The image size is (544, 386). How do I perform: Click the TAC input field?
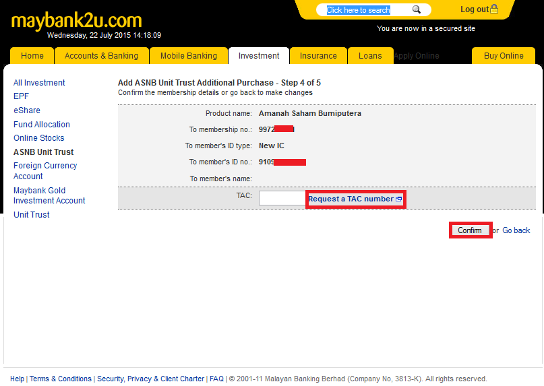[x=282, y=198]
